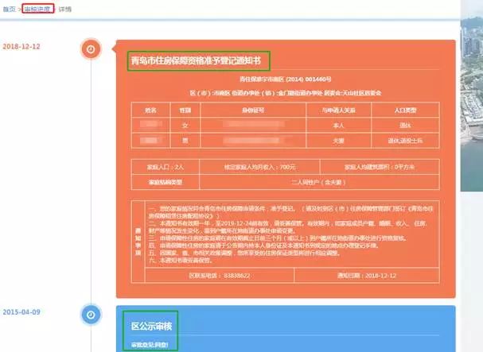
Task: Click the 与申请人关系 column header
Action: [x=339, y=110]
